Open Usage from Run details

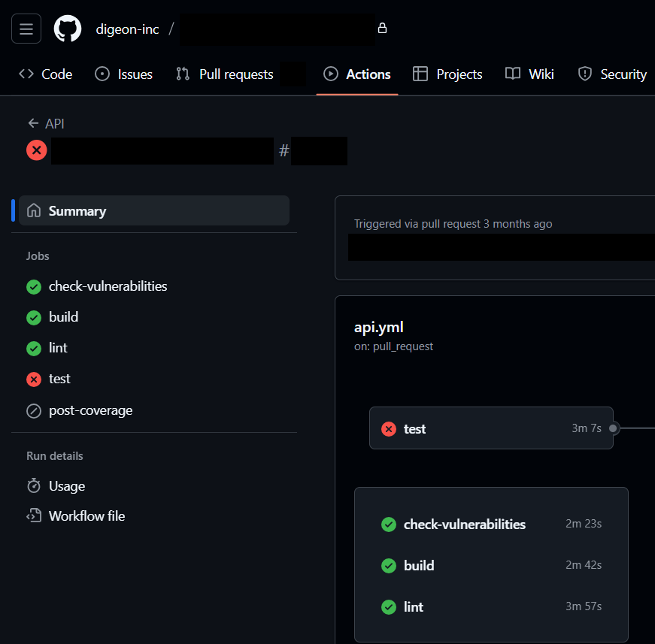65,486
